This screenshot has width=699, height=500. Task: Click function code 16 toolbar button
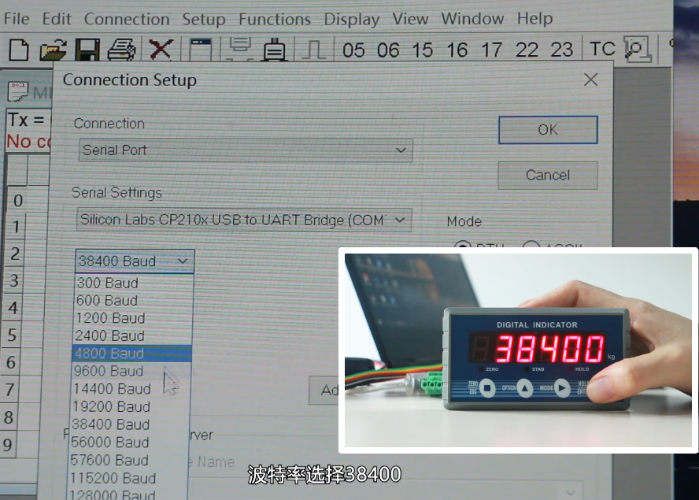click(457, 50)
